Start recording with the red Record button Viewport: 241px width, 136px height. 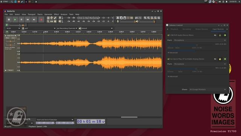[41, 20]
